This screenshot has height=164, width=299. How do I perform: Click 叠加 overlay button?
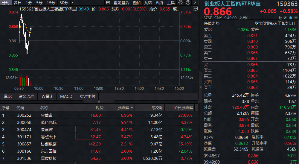pos(137,3)
